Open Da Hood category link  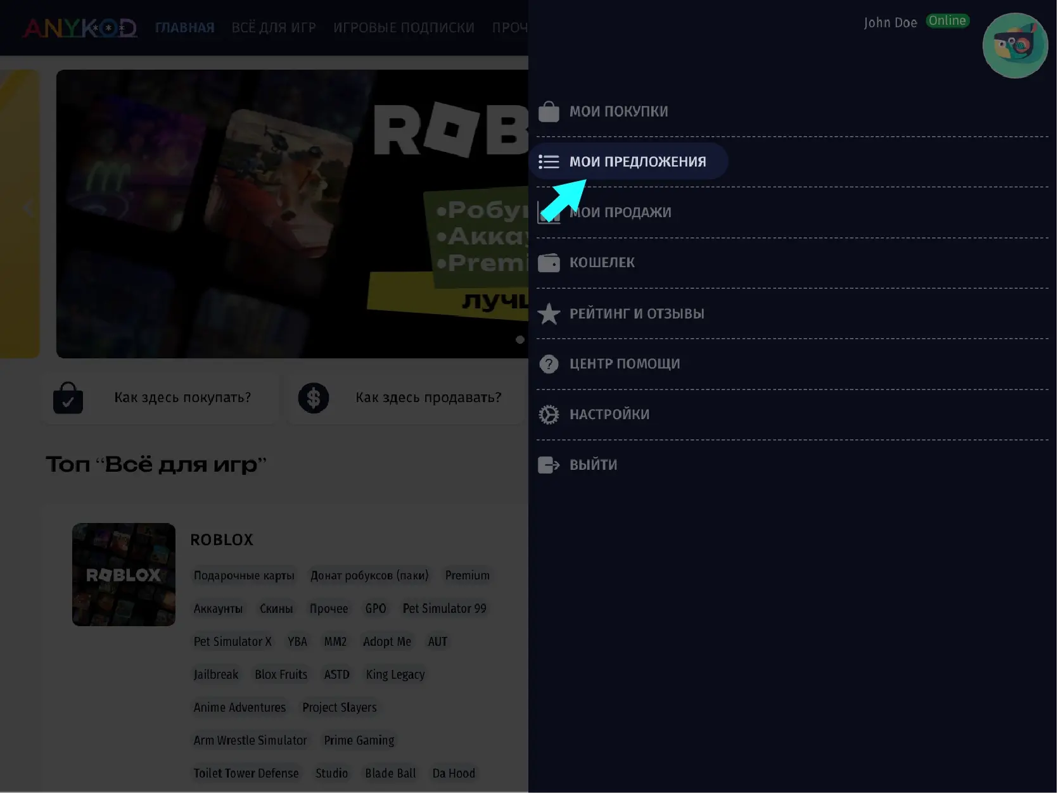454,773
